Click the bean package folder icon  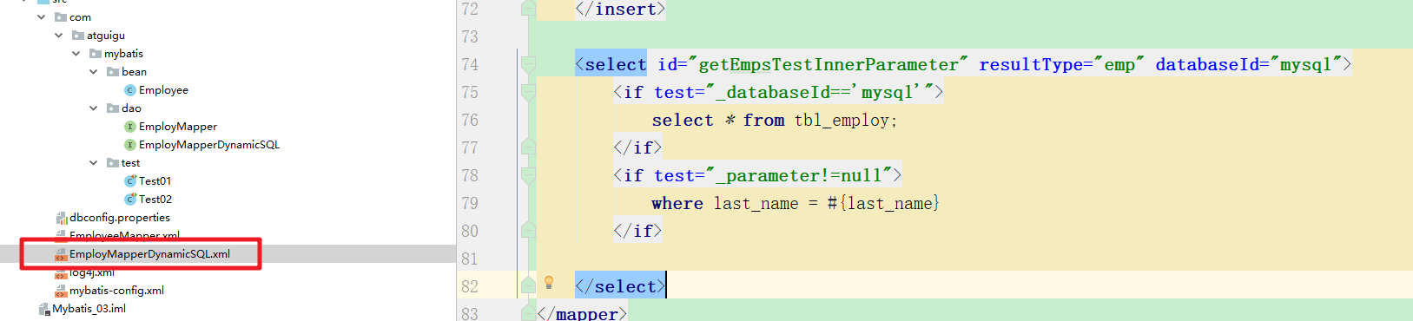113,72
